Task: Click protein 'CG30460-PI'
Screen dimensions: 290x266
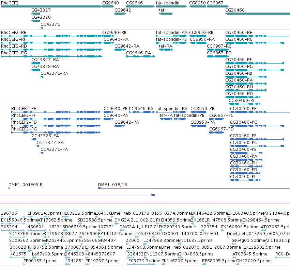Action: pos(243,177)
